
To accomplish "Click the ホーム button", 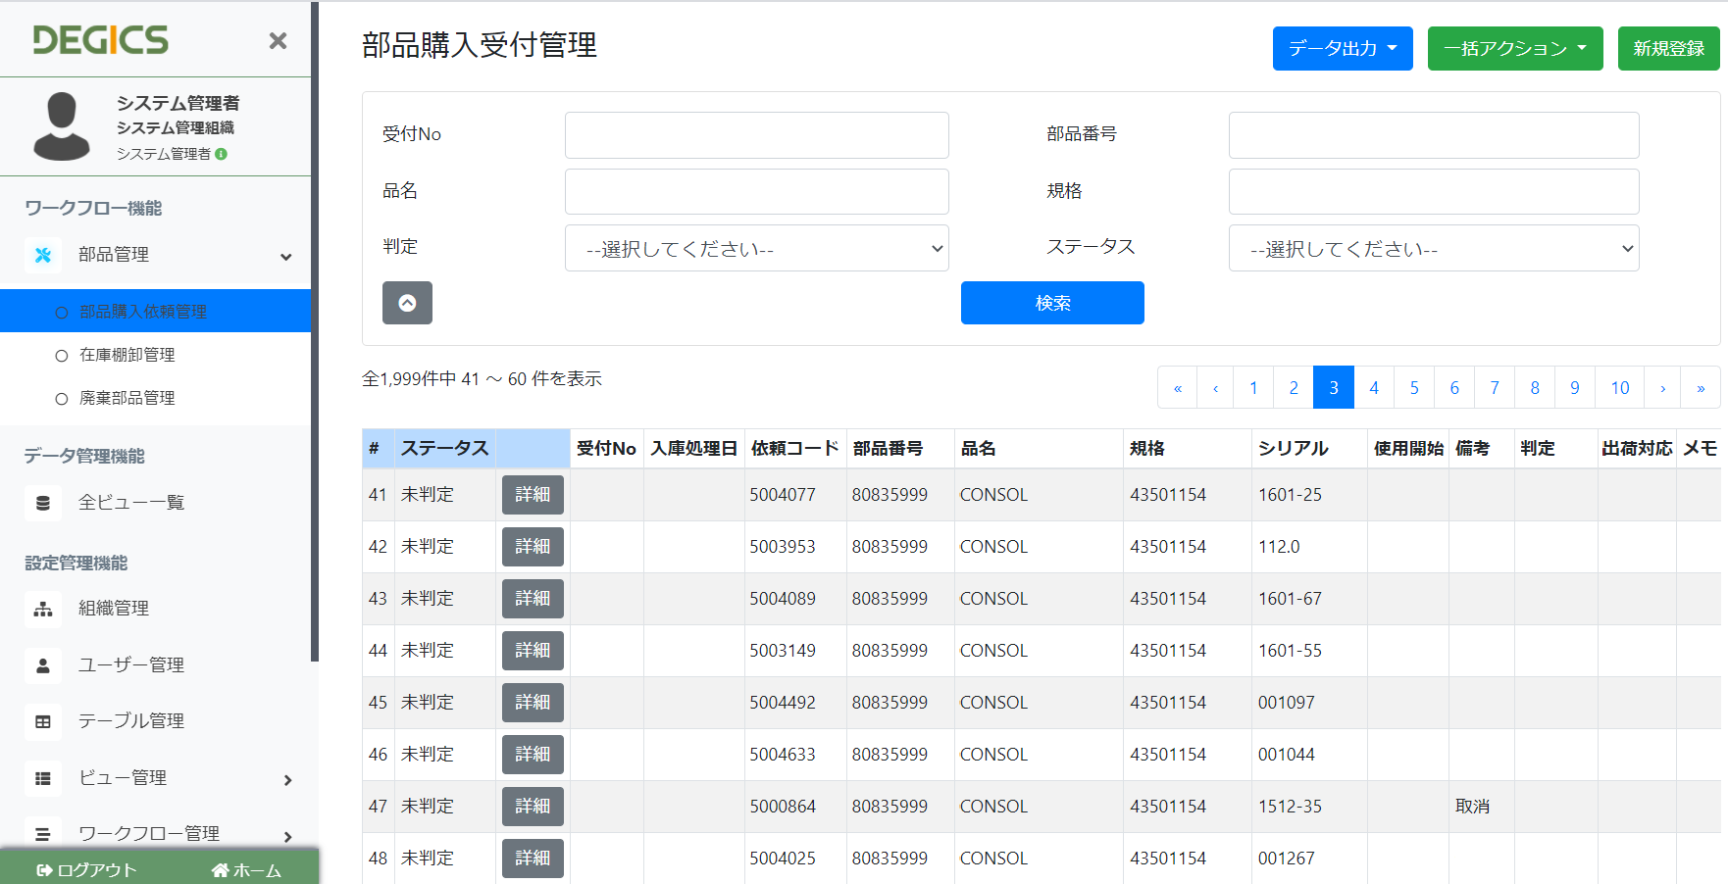I will click(x=246, y=869).
